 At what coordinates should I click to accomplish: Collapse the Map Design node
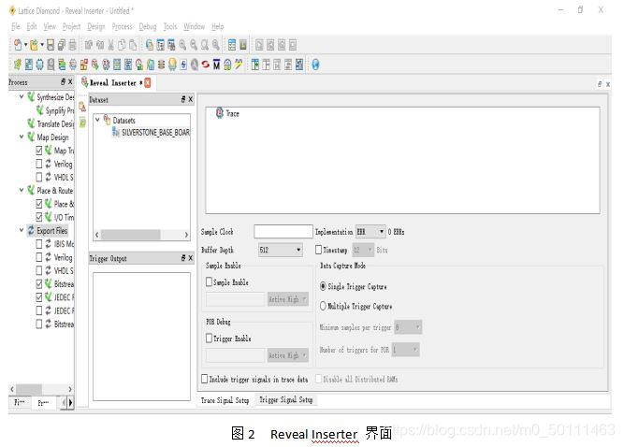22,137
